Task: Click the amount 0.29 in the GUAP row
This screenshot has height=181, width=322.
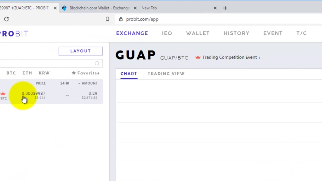Action: [93, 93]
